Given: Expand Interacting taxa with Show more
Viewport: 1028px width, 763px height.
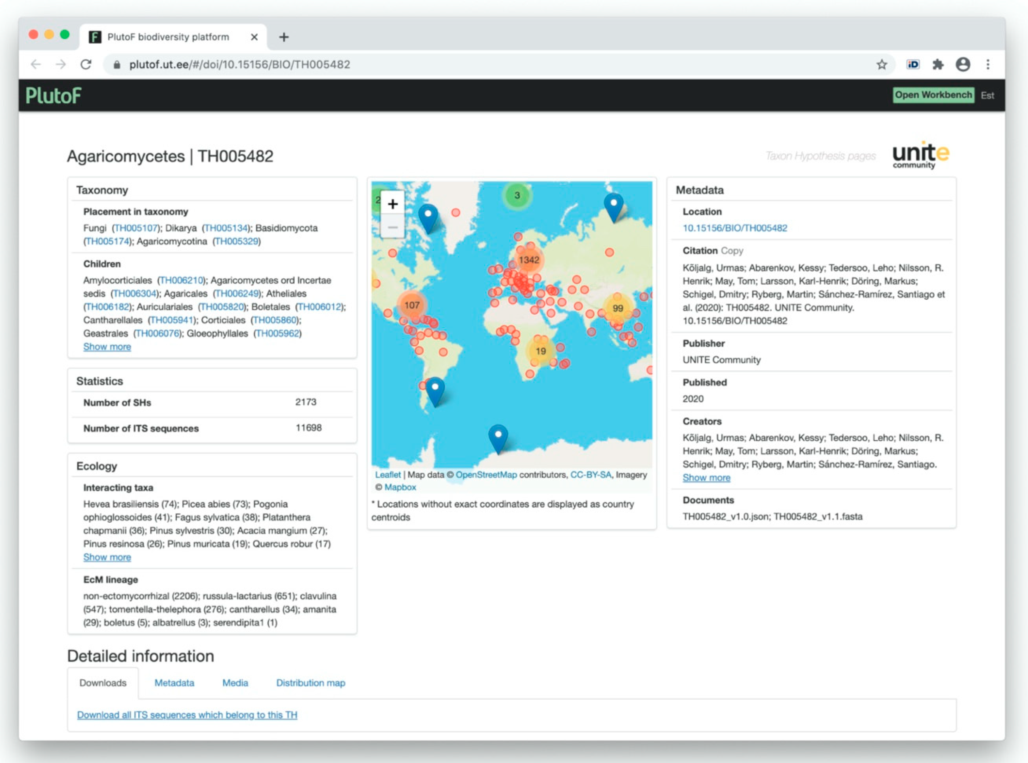Looking at the screenshot, I should 107,557.
